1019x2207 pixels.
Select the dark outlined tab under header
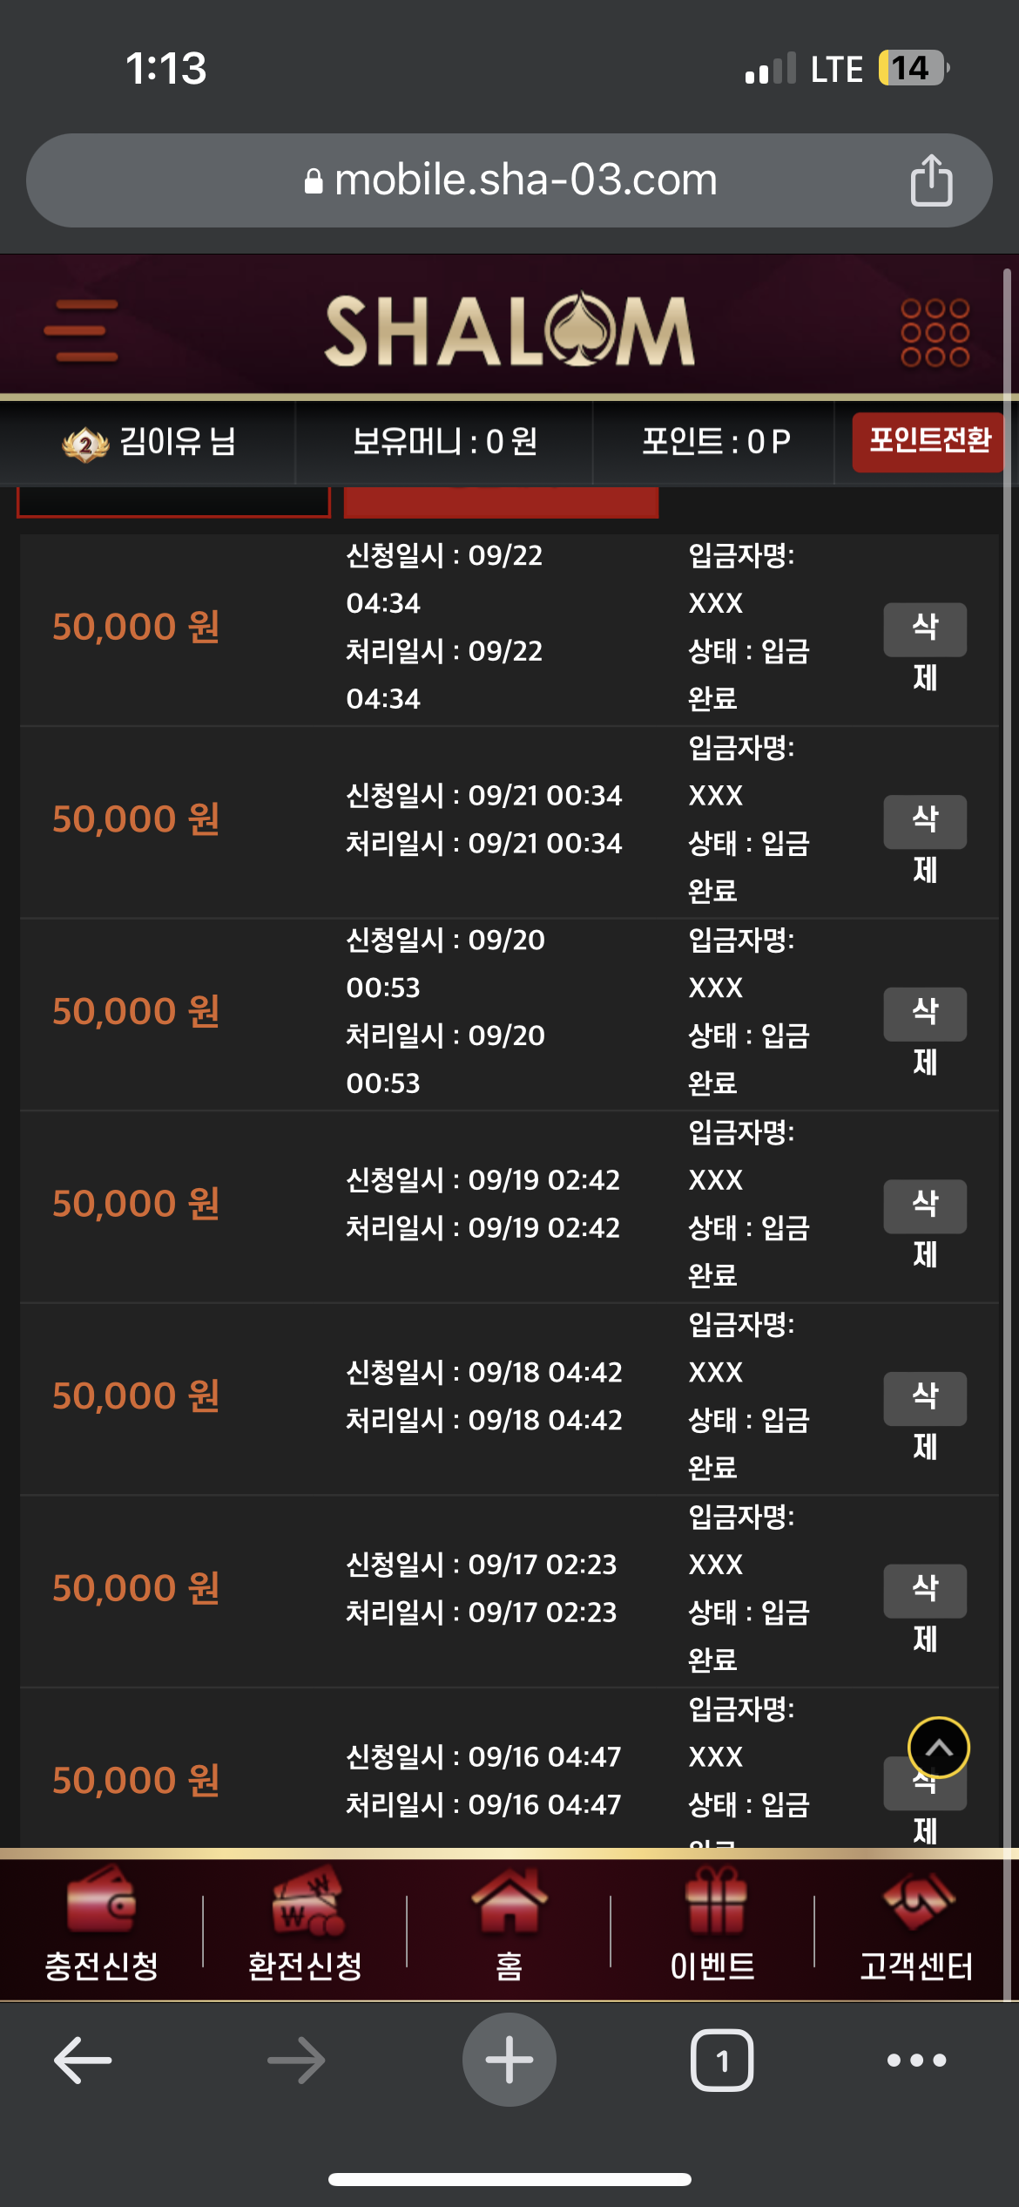[x=173, y=502]
